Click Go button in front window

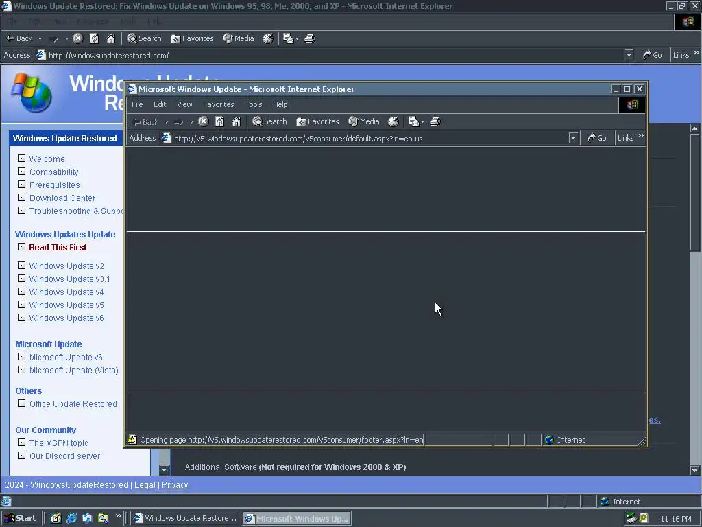pos(597,138)
